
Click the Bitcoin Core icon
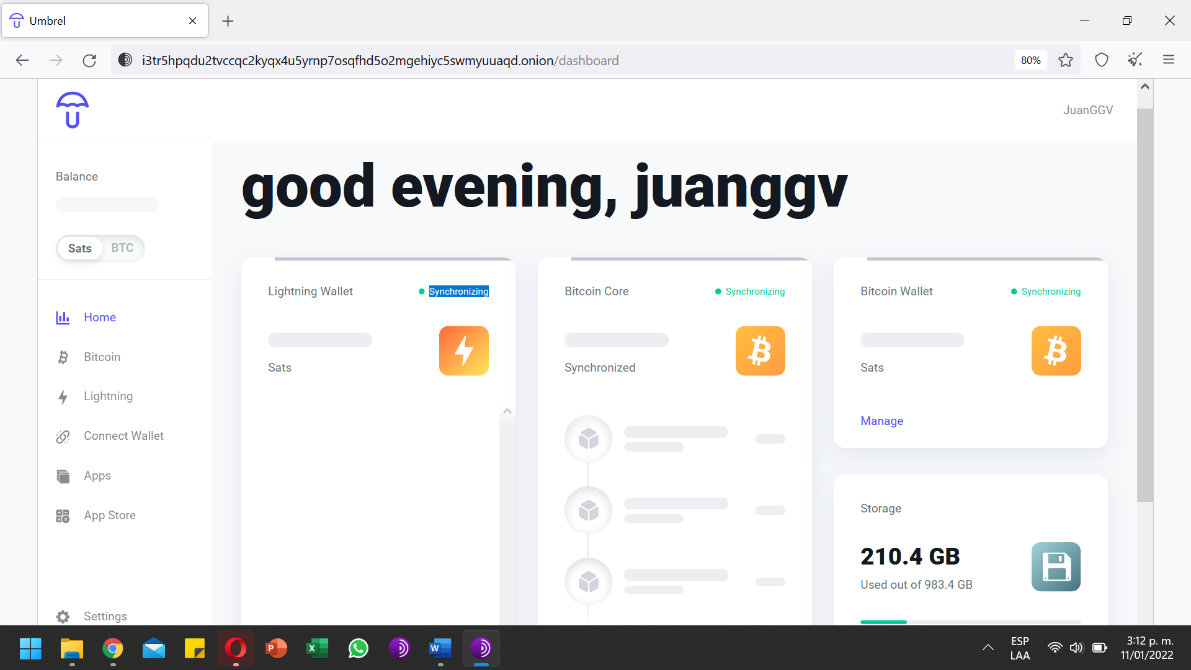[x=760, y=350]
